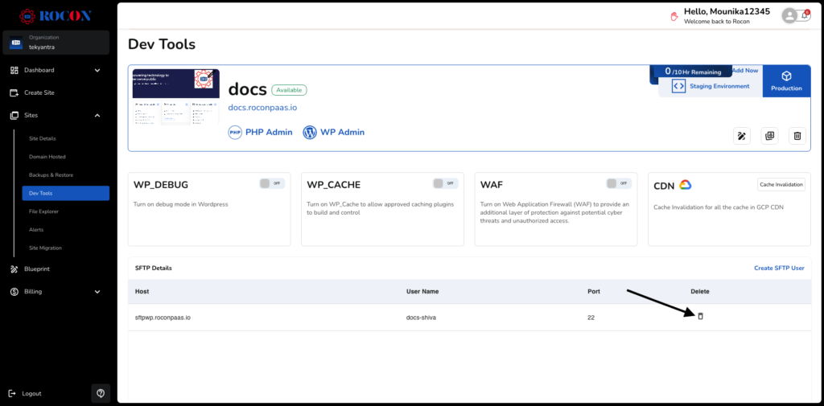Click the 0/10 Hr Remaining label
The width and height of the screenshot is (824, 406).
coord(693,72)
